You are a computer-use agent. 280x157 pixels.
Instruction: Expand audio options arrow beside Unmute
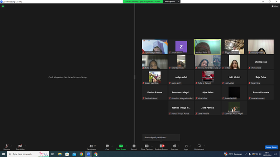point(11,146)
